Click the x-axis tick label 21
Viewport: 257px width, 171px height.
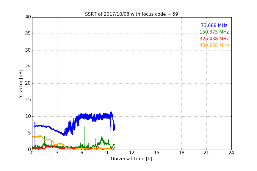pyautogui.click(x=206, y=153)
